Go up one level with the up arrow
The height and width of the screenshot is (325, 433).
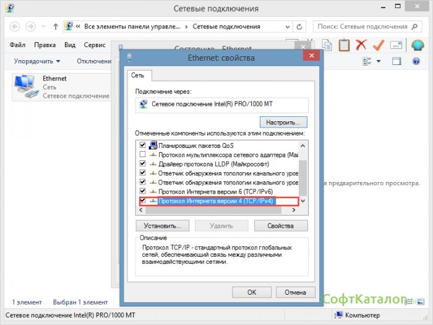pyautogui.click(x=56, y=27)
